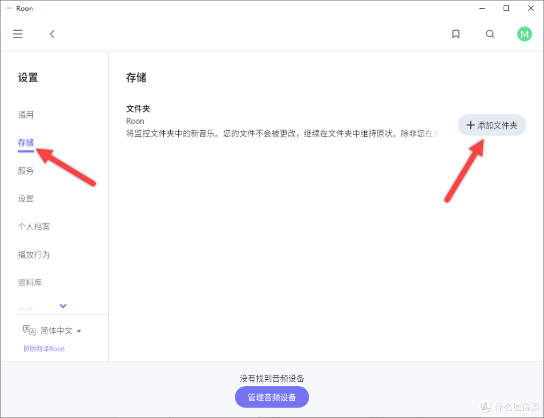The height and width of the screenshot is (418, 544).
Task: Switch to the 通用 settings section
Action: [x=26, y=114]
